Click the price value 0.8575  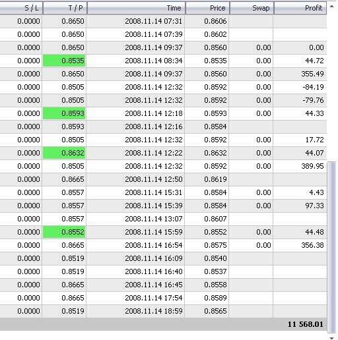coord(215,245)
